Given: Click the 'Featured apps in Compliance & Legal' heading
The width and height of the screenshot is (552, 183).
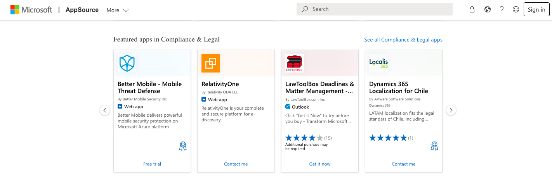Looking at the screenshot, I should [167, 39].
